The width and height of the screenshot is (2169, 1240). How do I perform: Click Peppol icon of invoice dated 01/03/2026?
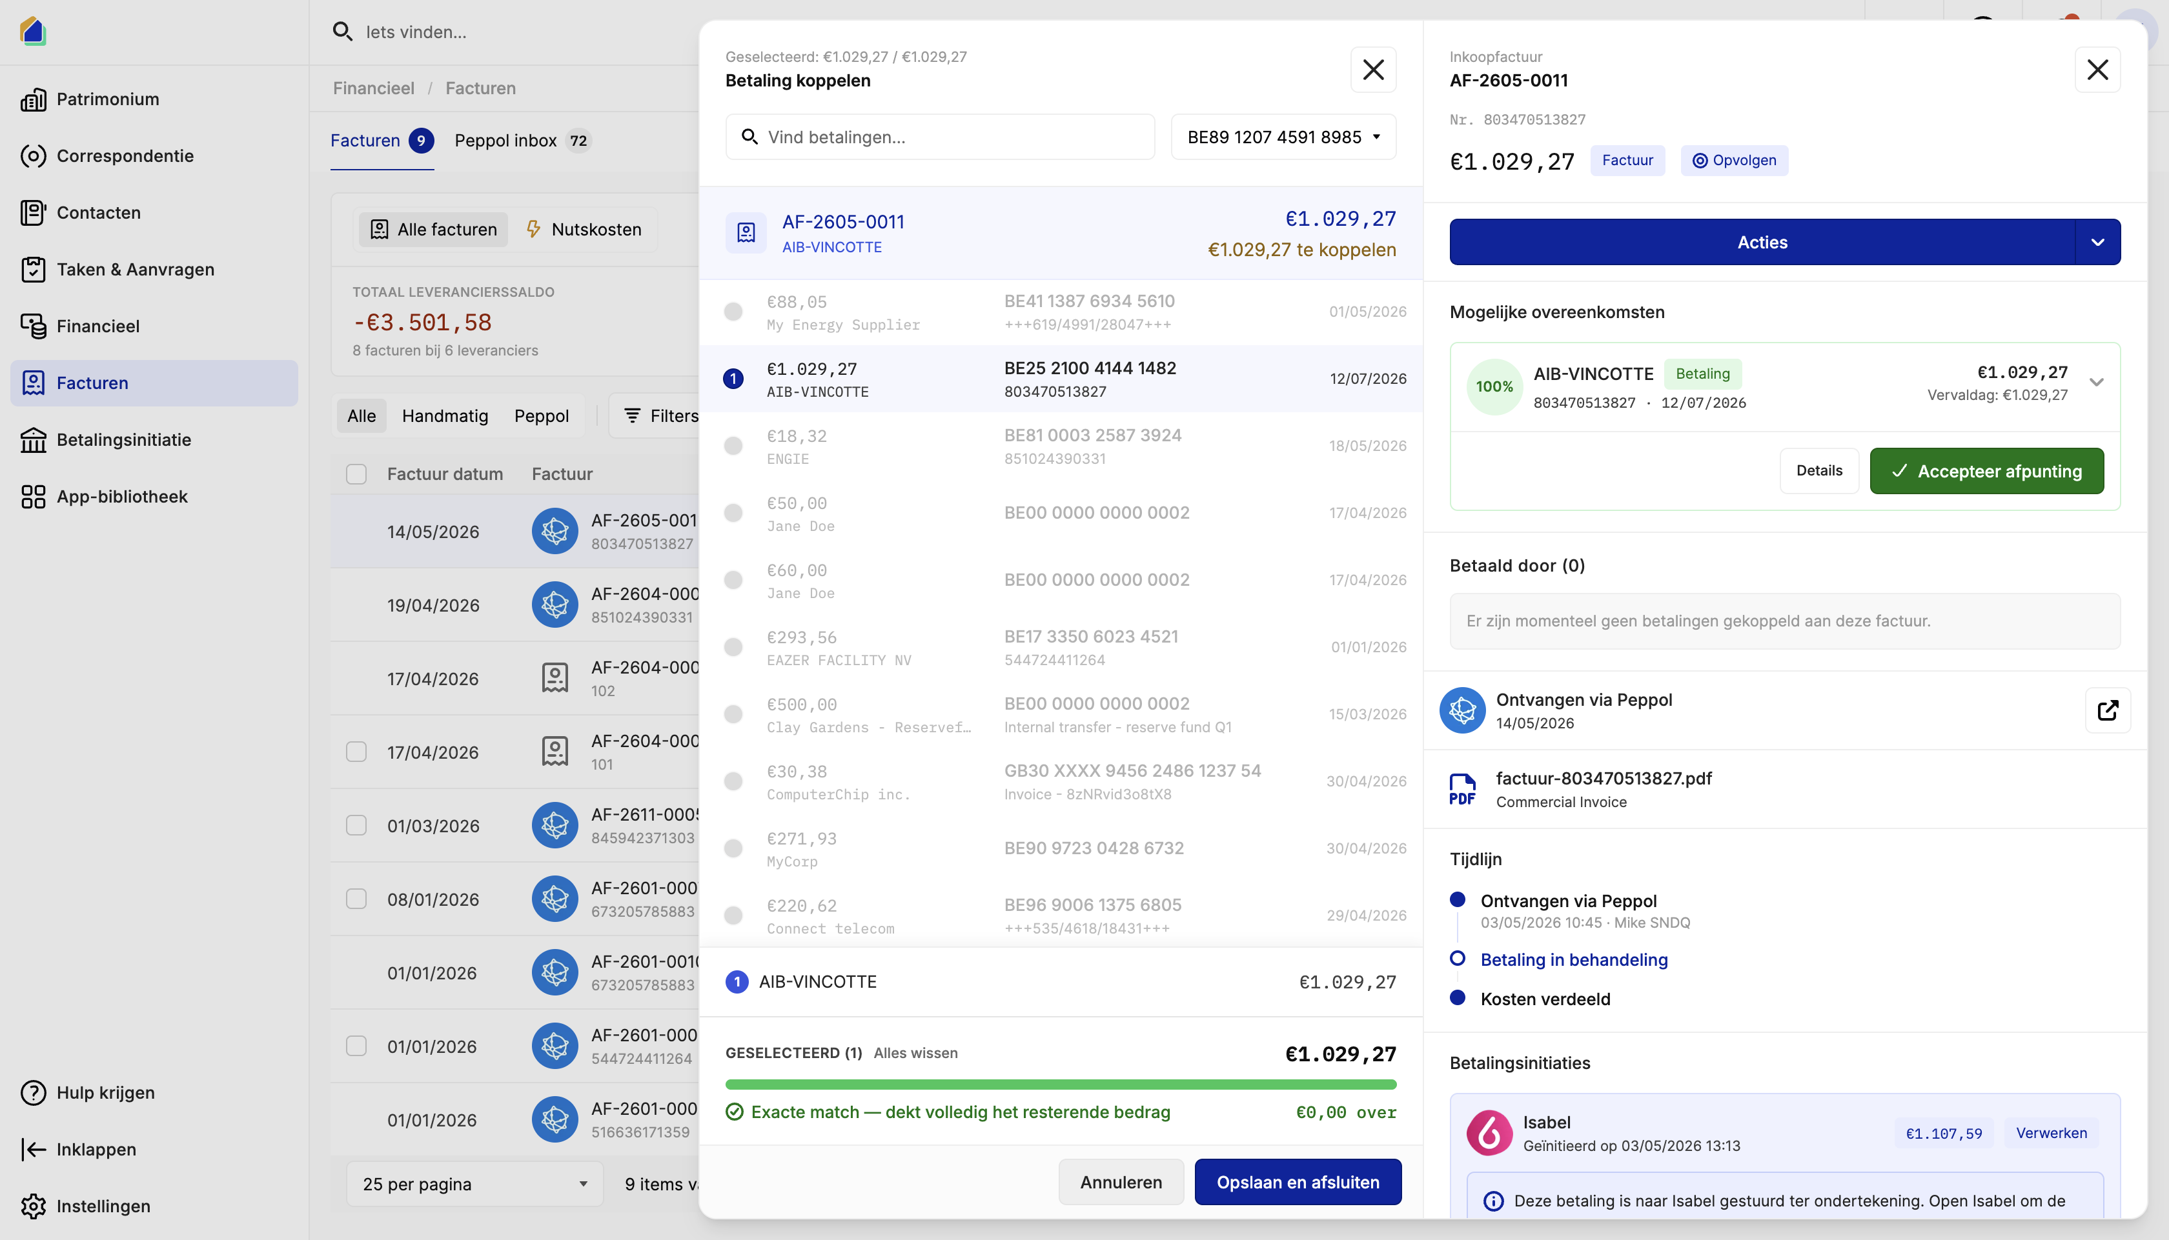(555, 825)
